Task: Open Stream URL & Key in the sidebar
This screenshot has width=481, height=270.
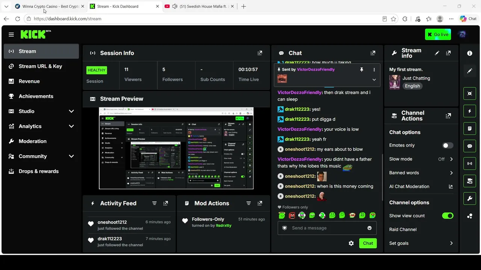Action: tap(41, 66)
